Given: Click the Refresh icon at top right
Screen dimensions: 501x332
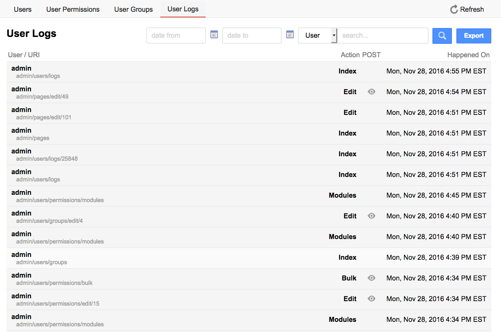Looking at the screenshot, I should click(x=454, y=9).
